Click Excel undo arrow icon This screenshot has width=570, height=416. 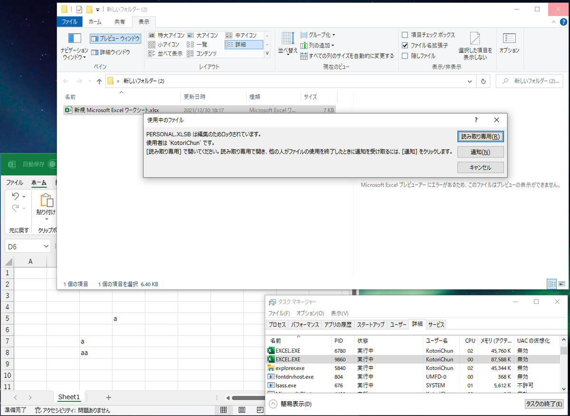(x=15, y=196)
